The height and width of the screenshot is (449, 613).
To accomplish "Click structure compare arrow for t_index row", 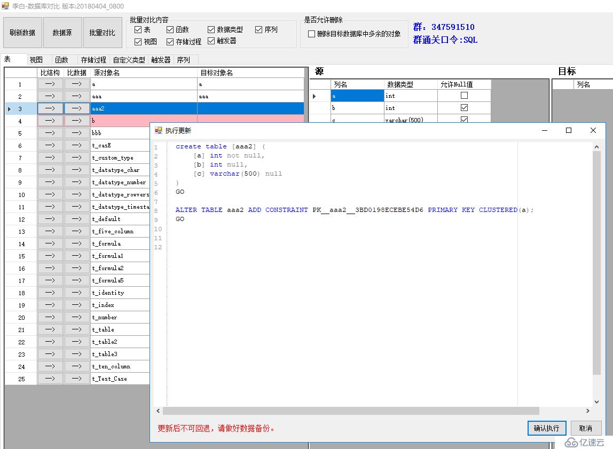I will tap(50, 305).
